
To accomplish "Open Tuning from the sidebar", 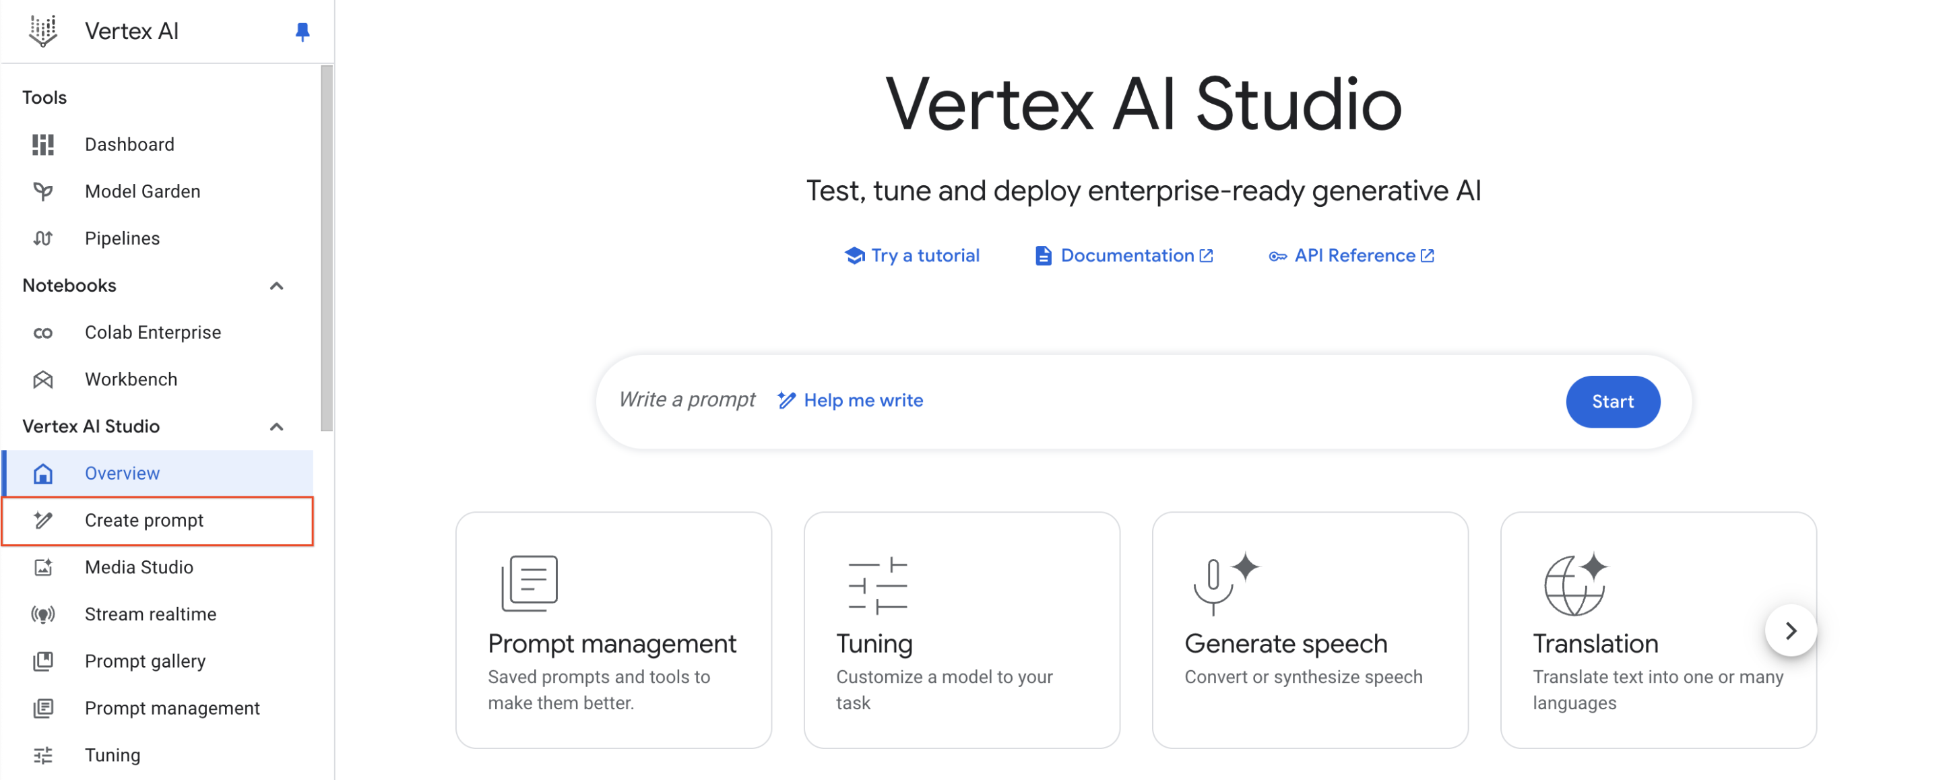I will click(157, 755).
